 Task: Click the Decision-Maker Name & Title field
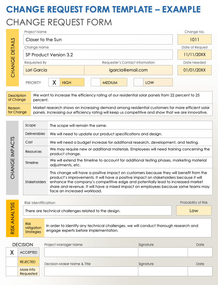(x=91, y=272)
